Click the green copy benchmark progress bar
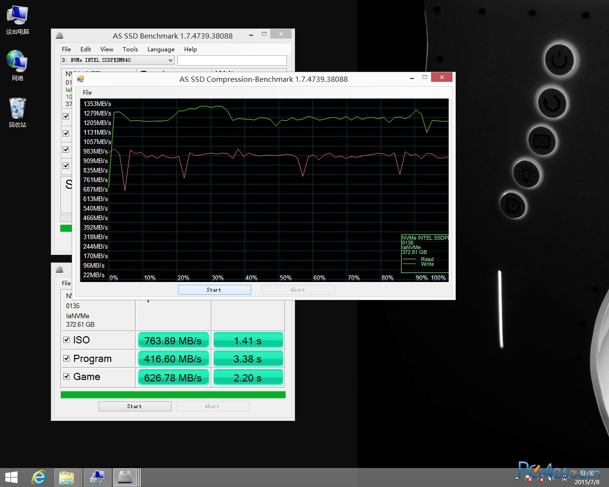 [x=173, y=395]
